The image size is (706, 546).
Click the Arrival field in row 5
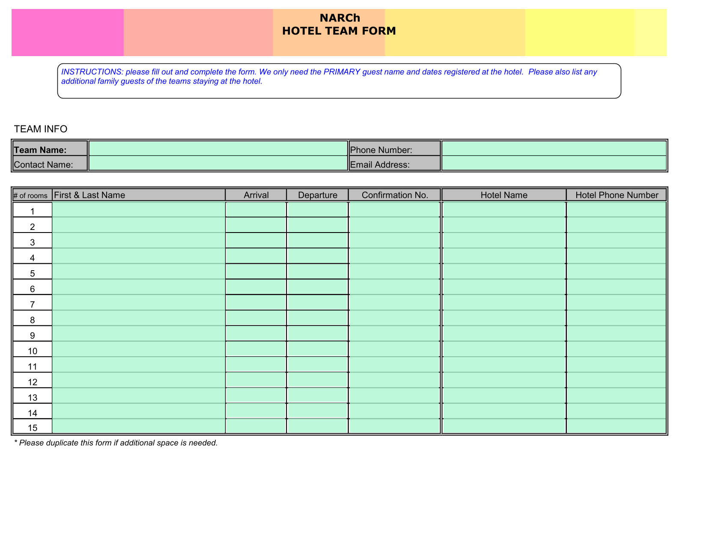click(256, 272)
